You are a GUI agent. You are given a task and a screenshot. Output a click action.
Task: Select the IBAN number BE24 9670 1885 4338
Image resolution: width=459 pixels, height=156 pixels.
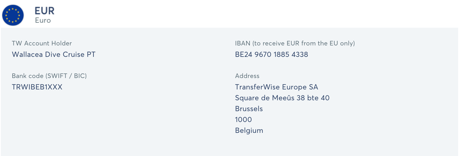tap(272, 55)
